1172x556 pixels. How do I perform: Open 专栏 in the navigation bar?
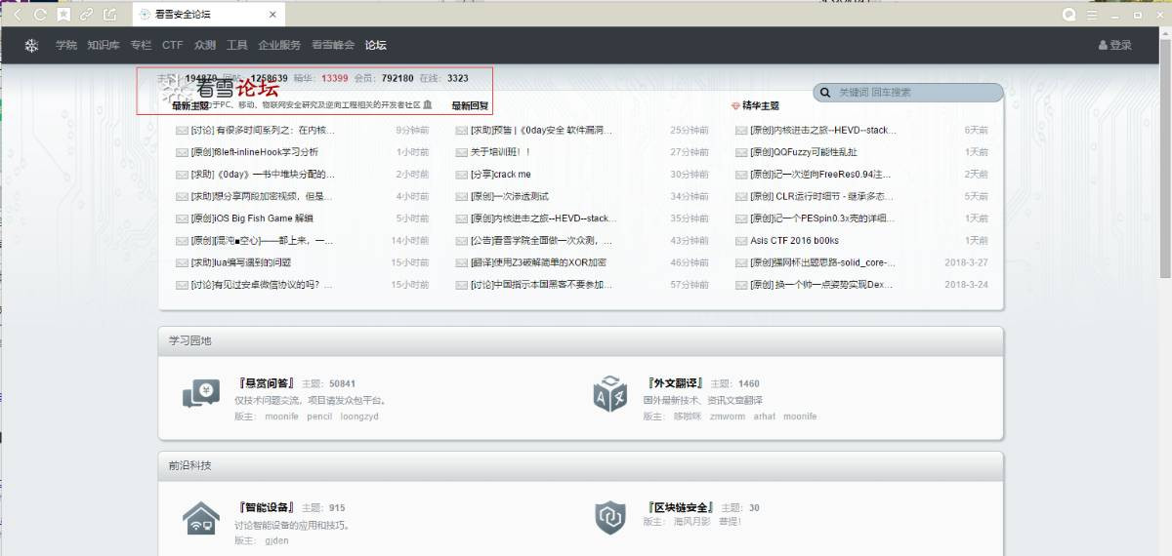coord(141,46)
